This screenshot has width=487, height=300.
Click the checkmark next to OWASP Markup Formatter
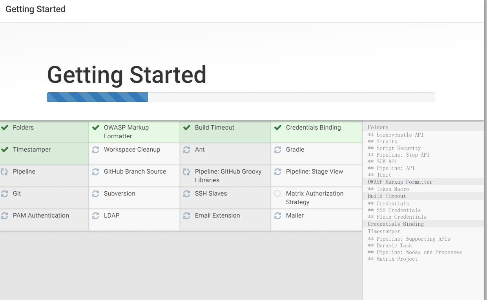click(96, 128)
